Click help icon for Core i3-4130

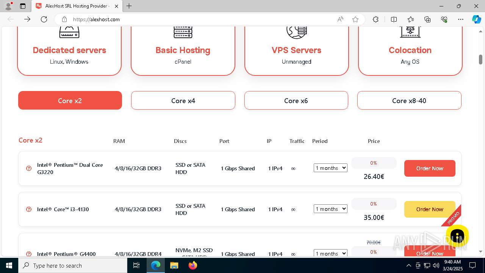[29, 209]
